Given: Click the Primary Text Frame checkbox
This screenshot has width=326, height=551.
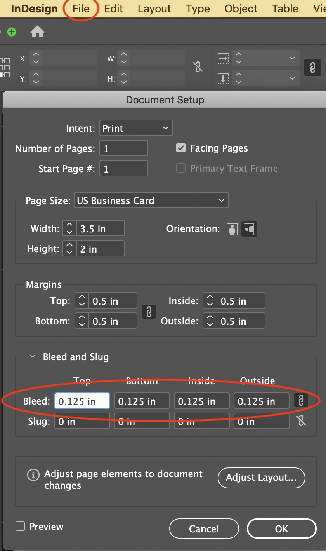Looking at the screenshot, I should [x=180, y=168].
